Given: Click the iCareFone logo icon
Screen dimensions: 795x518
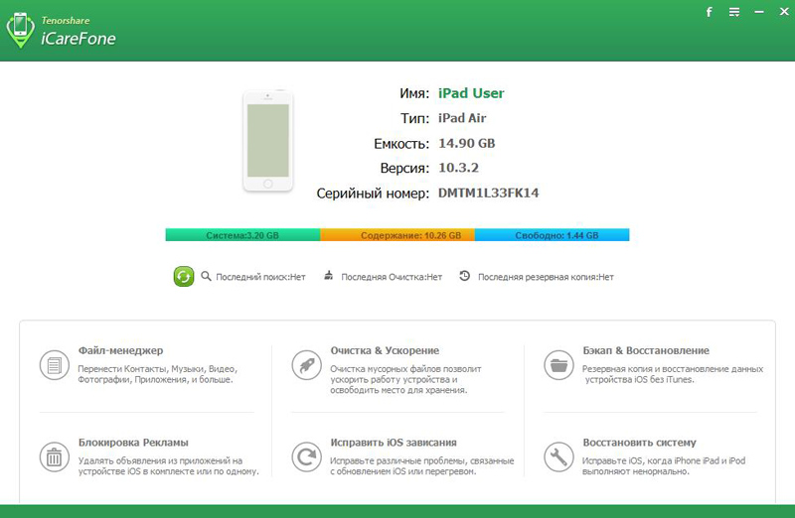Looking at the screenshot, I should point(20,31).
